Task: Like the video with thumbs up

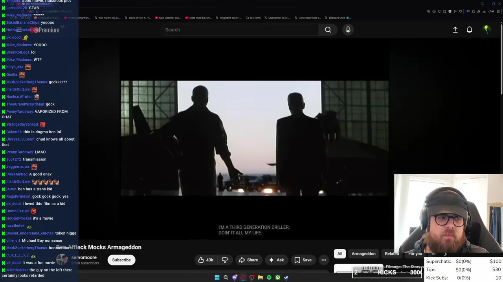Action: [x=206, y=260]
